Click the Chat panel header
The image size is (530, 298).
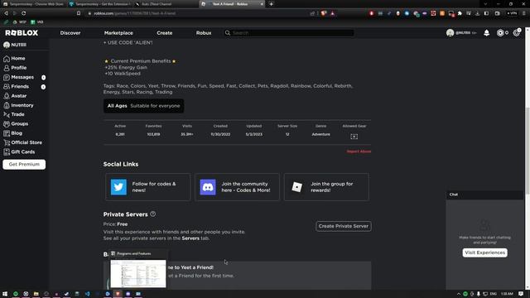[x=484, y=195]
